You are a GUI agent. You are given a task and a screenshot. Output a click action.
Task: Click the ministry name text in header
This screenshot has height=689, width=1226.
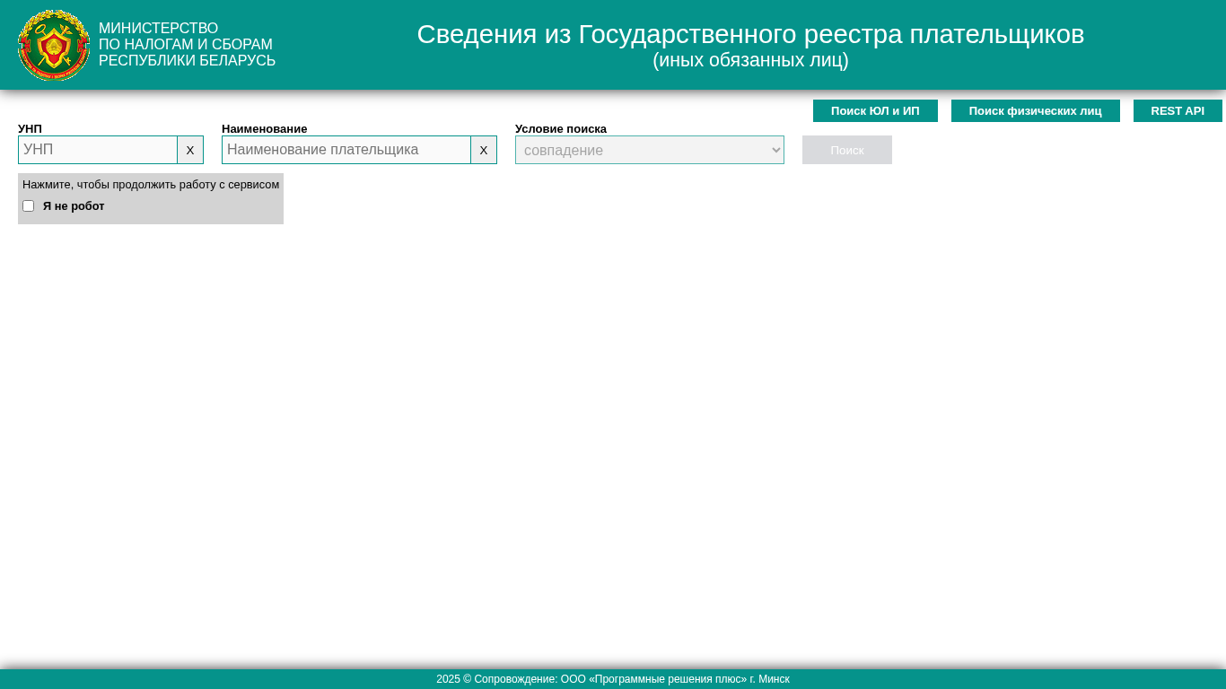point(187,45)
